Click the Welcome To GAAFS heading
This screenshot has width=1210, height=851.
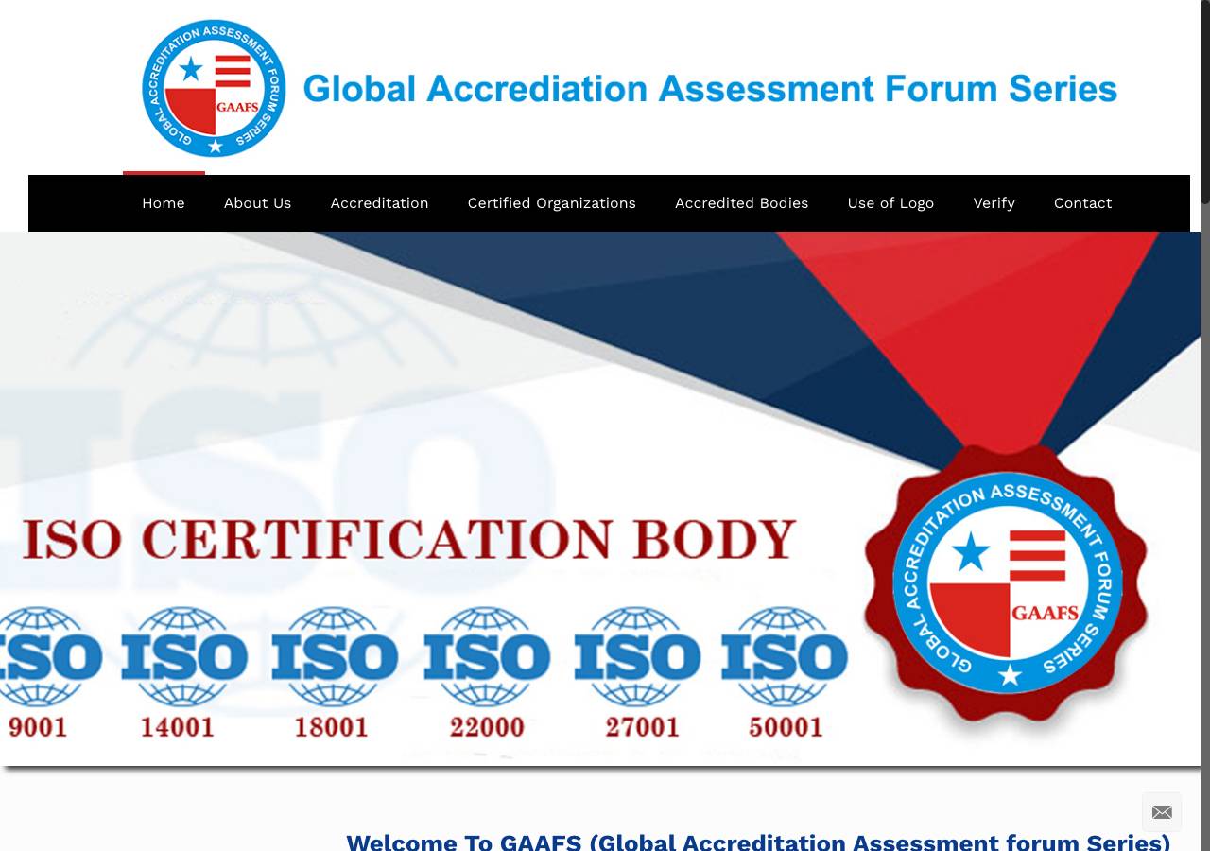pos(758,842)
